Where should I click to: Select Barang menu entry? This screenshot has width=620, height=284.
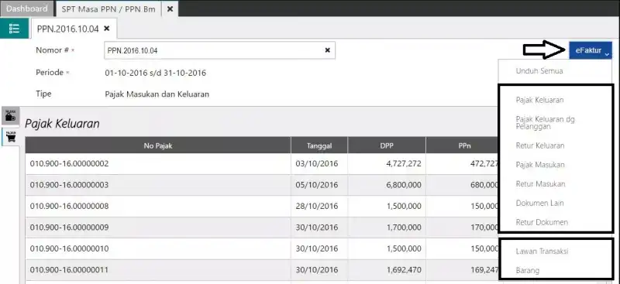528,271
